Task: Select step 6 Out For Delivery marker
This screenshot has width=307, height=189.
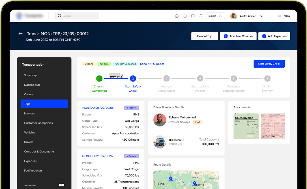Action: point(267,79)
